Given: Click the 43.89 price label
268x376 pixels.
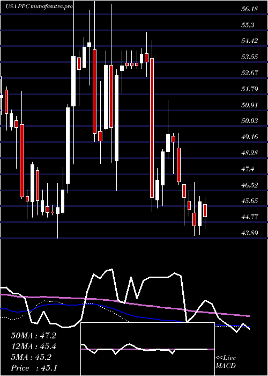Looking at the screenshot, I should [x=249, y=233].
